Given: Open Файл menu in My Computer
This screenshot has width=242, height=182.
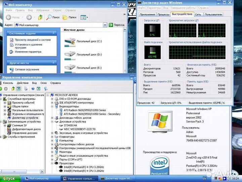Looking at the screenshot, I should (x=9, y=10).
